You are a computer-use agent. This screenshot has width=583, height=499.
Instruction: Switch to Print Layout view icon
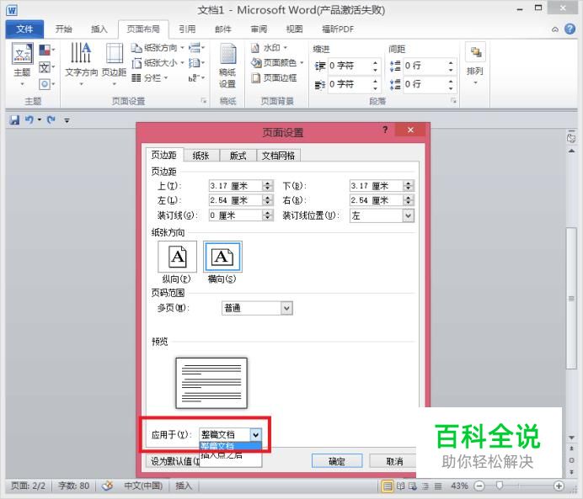(387, 486)
